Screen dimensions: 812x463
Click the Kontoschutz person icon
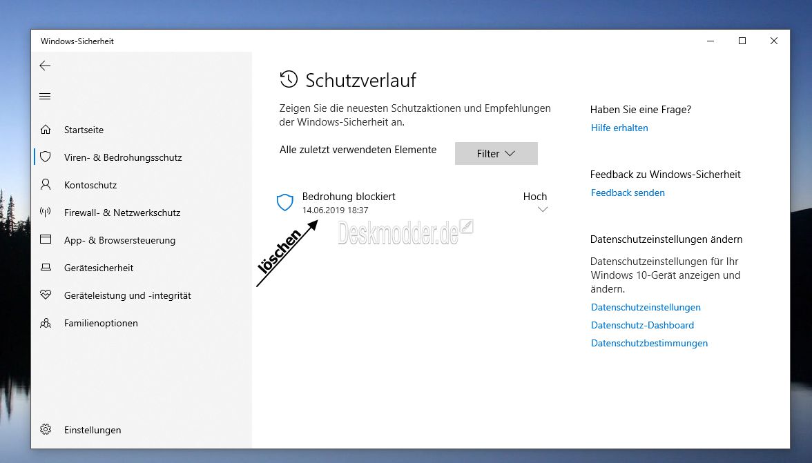coord(46,185)
